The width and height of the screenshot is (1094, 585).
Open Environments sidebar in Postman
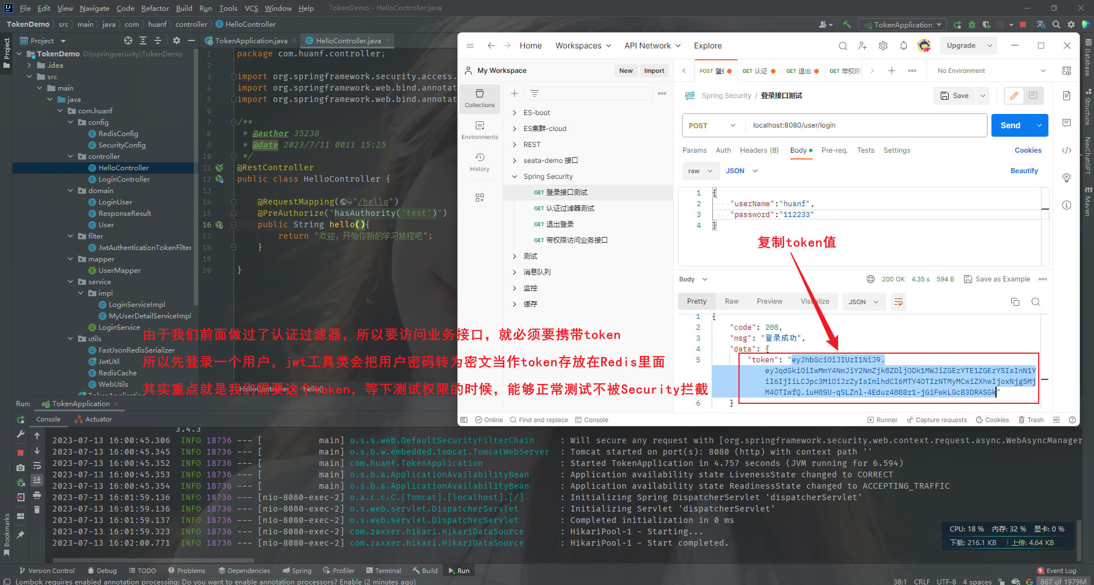pos(480,130)
